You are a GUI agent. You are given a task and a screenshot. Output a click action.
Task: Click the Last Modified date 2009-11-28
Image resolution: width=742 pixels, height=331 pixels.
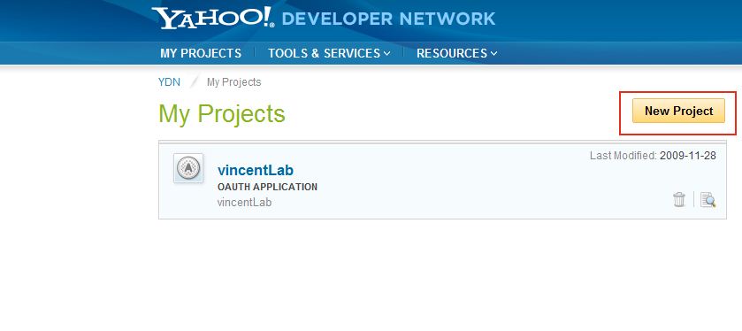click(x=687, y=155)
